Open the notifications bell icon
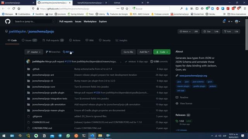 (x=224, y=21)
